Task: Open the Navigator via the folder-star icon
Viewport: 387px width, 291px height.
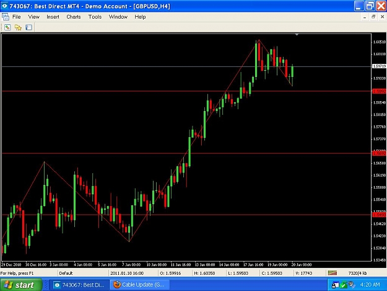Action: coord(18,27)
